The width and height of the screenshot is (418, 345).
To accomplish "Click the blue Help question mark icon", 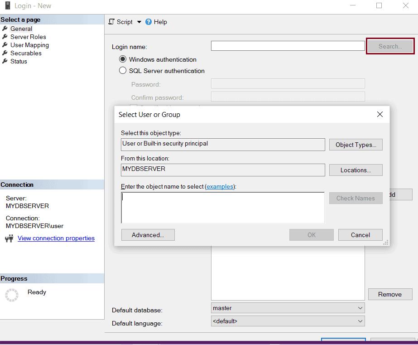I will [x=148, y=21].
